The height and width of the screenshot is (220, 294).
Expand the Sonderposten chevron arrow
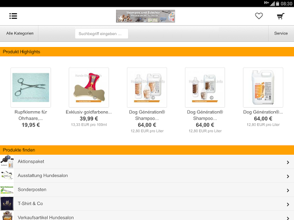coord(288,190)
